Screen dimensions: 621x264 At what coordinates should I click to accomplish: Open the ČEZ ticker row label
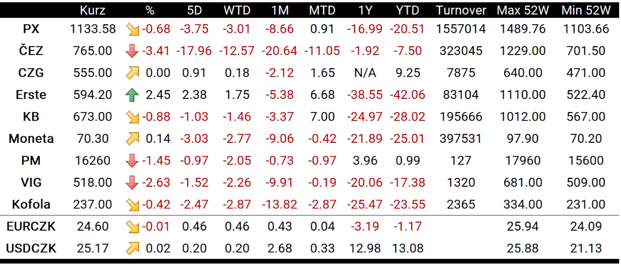click(x=31, y=51)
